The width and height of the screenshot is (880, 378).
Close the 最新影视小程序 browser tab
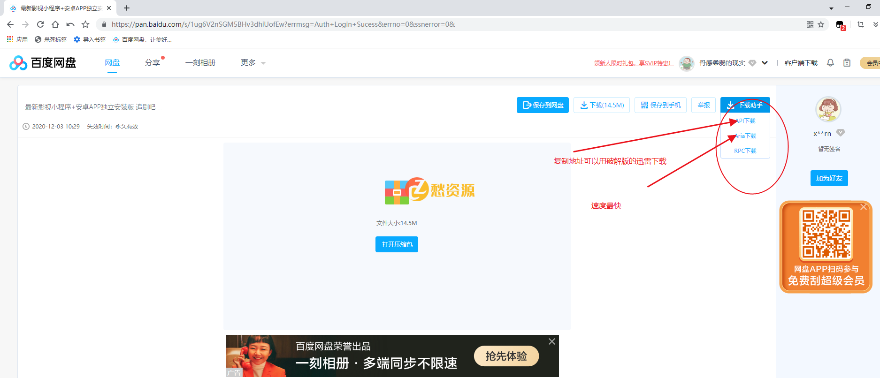tap(109, 8)
